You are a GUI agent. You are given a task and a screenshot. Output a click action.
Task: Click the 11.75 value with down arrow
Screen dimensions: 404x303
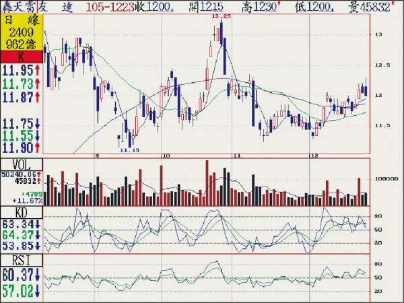click(x=22, y=123)
